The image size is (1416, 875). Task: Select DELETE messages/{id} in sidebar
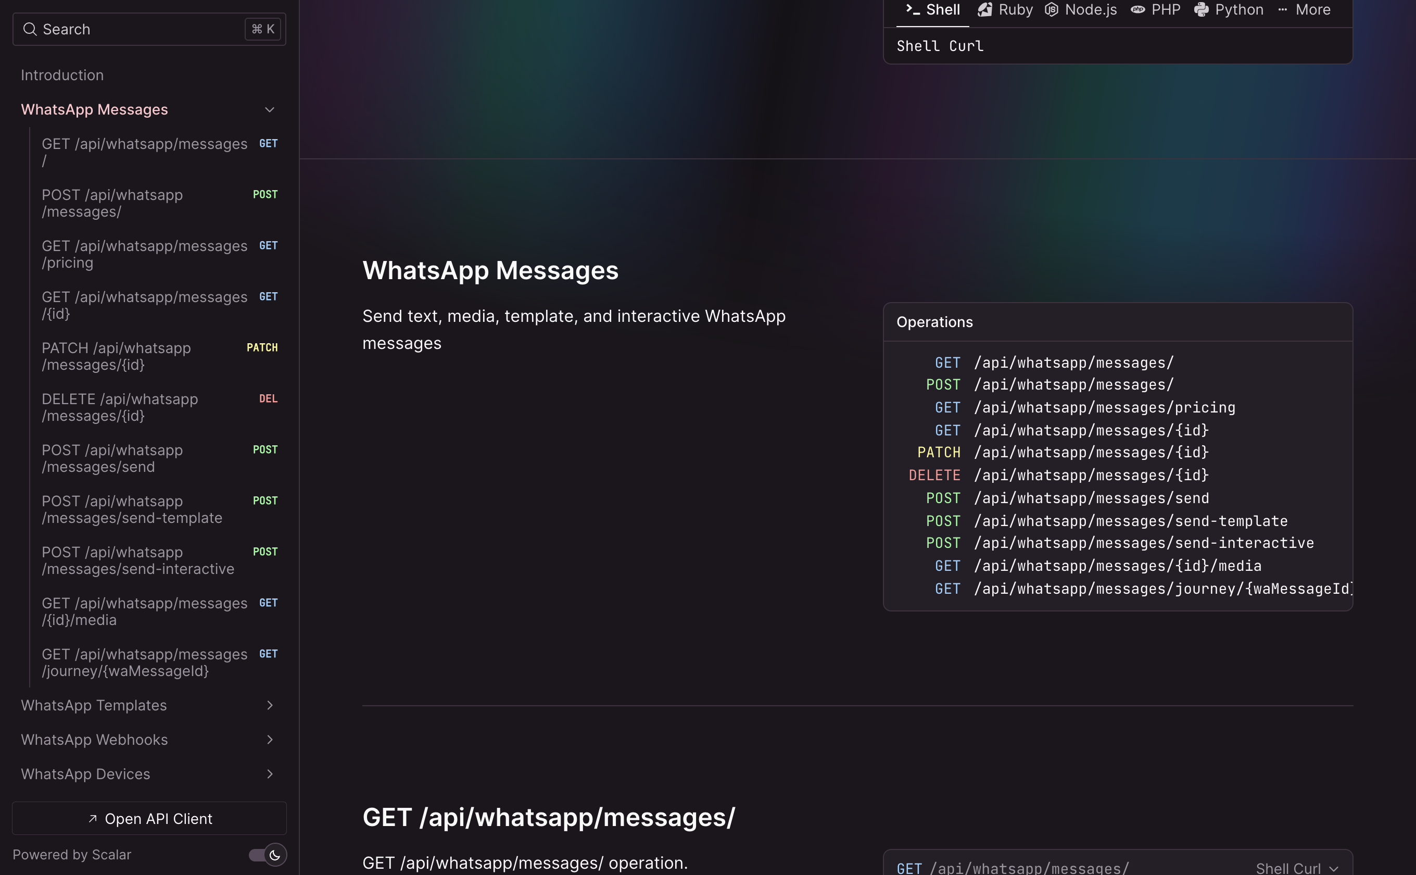160,407
